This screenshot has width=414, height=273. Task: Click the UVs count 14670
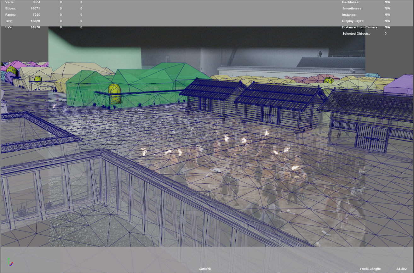pos(35,27)
